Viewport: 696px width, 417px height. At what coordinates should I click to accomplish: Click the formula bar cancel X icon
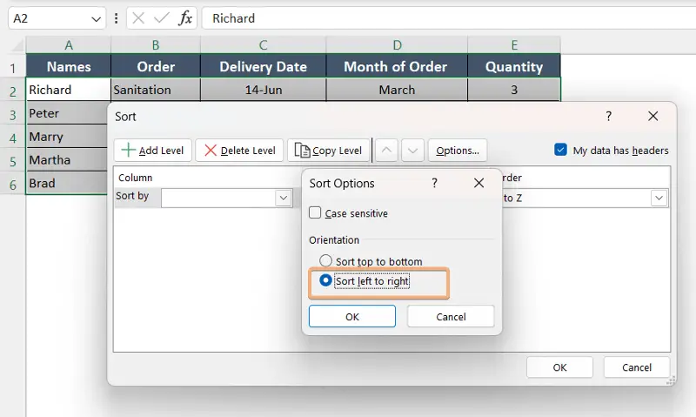(138, 18)
